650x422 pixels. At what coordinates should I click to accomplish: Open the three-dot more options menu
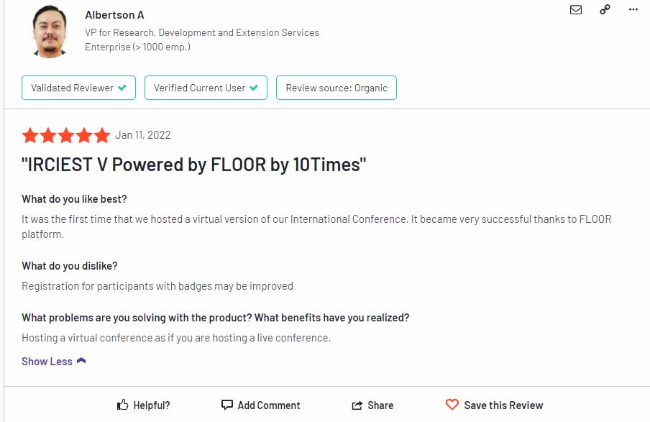pos(633,10)
